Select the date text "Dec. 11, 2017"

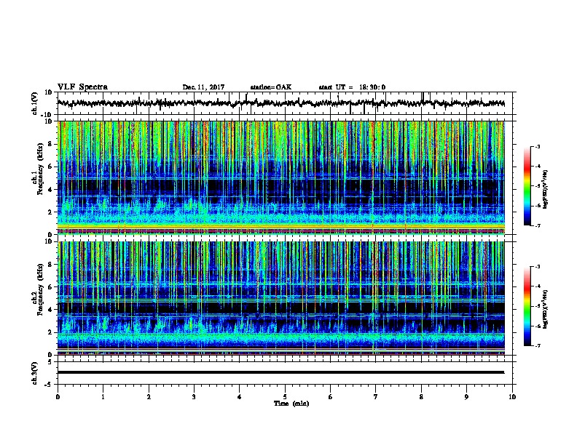[203, 87]
